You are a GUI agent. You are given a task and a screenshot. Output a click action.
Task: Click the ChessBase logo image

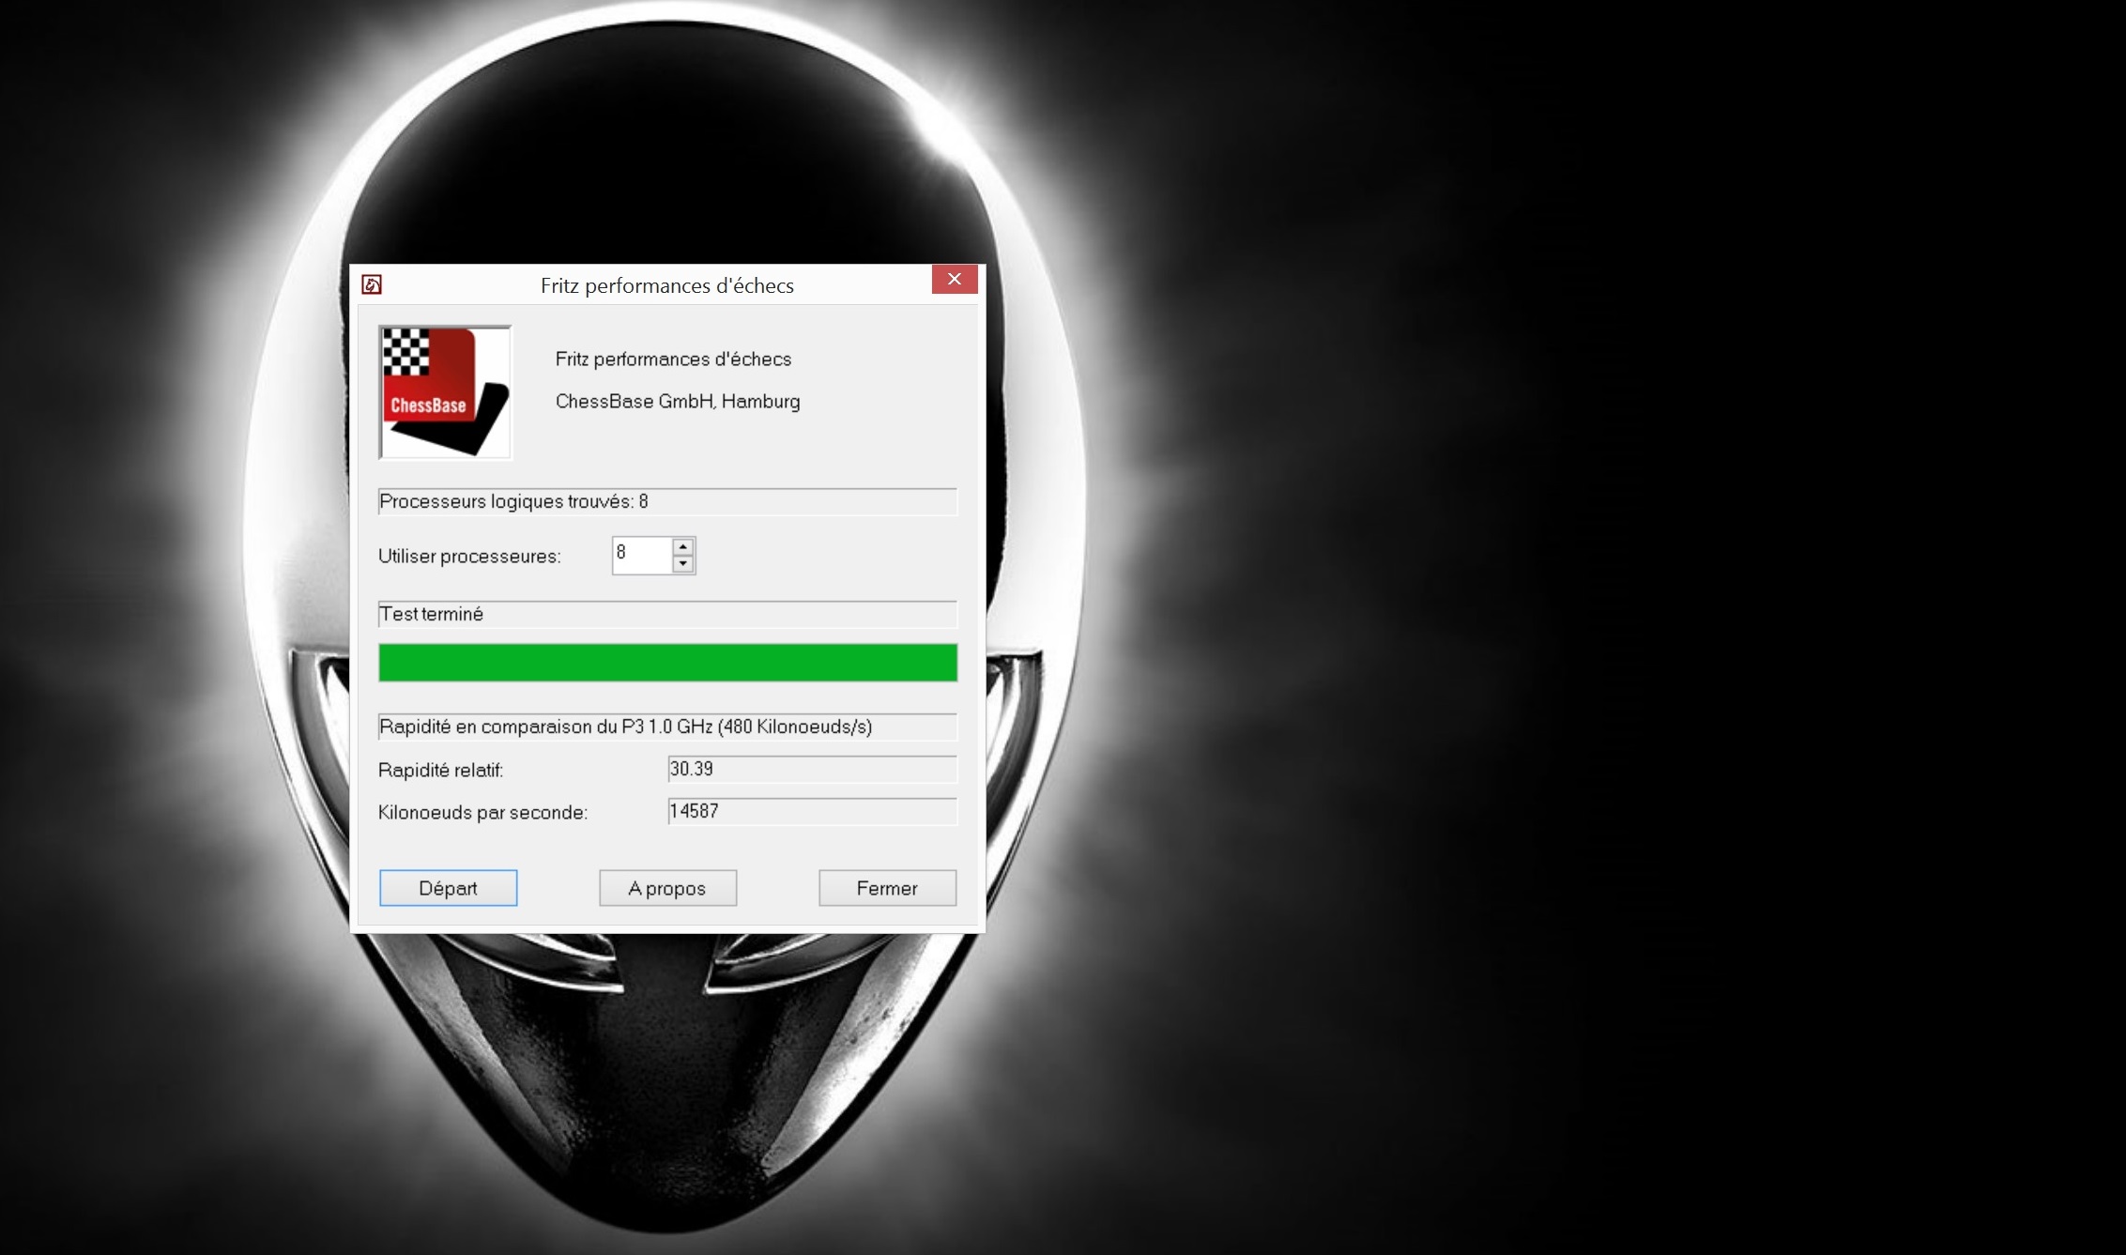tap(445, 392)
